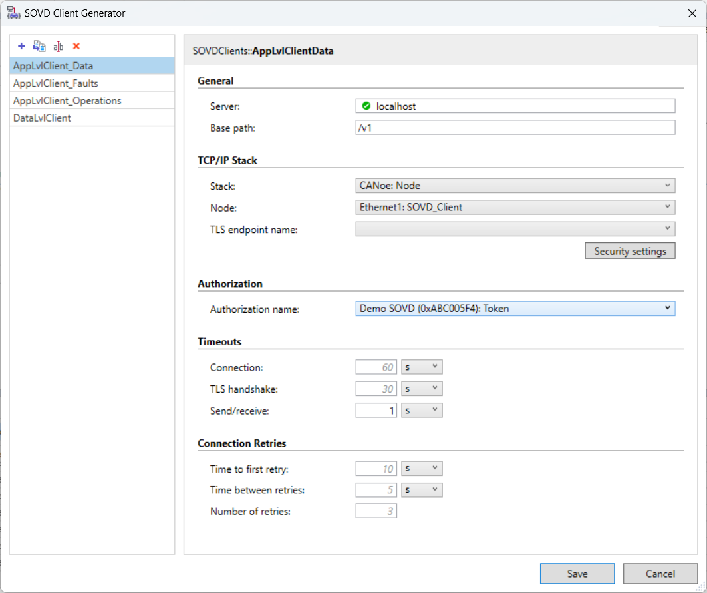Close the SOVD Client Generator window

click(x=692, y=13)
